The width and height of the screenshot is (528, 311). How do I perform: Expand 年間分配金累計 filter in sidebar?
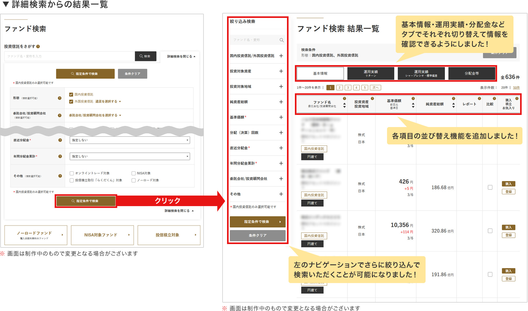coord(281,163)
